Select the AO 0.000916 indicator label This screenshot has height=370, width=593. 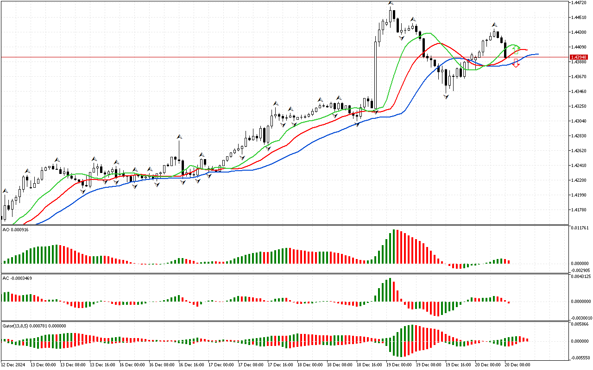(x=15, y=229)
